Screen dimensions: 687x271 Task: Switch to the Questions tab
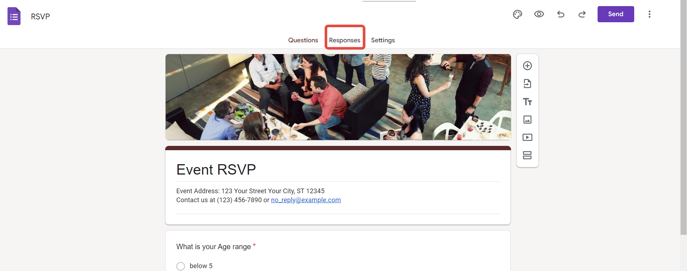[303, 40]
